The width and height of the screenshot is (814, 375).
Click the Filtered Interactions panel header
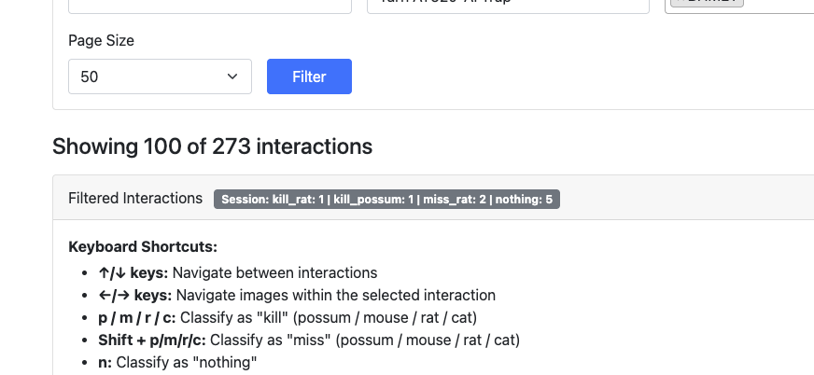pyautogui.click(x=135, y=198)
